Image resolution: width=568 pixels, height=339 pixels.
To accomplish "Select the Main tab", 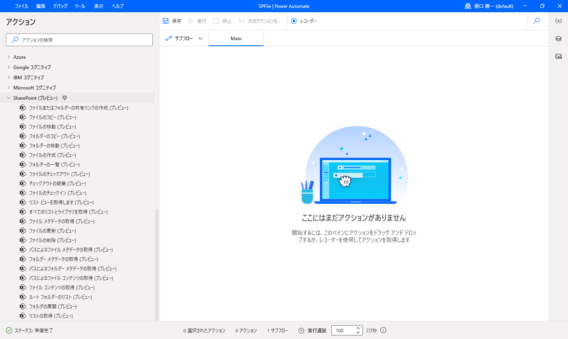I will [x=236, y=38].
